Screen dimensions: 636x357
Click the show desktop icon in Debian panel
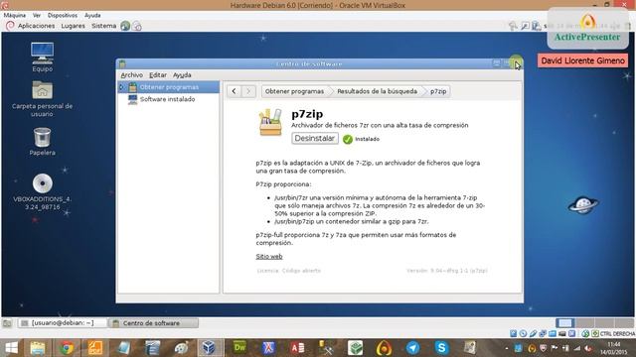tap(7, 323)
